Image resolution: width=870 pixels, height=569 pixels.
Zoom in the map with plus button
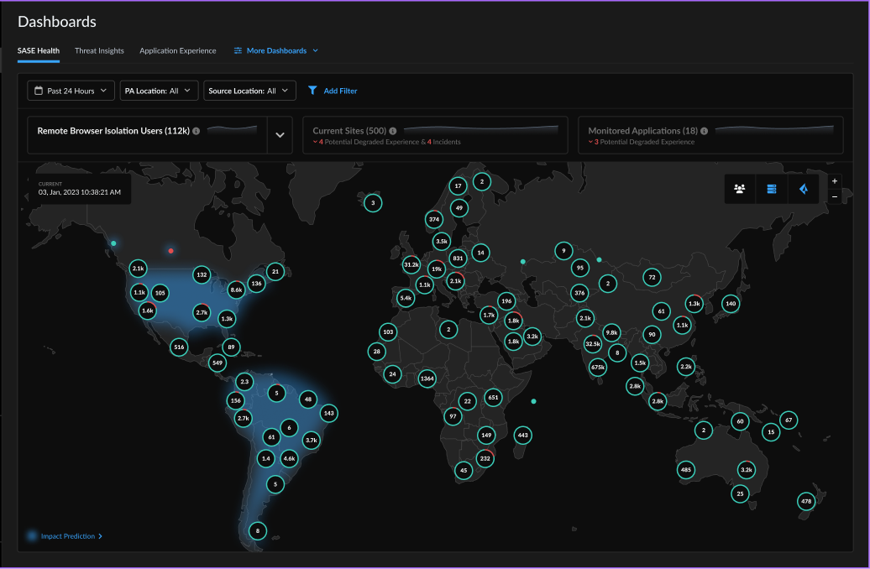(x=834, y=181)
